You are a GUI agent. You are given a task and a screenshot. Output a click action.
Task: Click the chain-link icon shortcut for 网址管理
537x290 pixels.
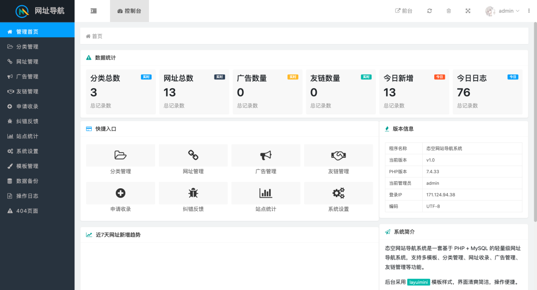coord(193,155)
